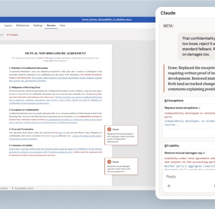Click the plus icon below Reply

click(169, 186)
